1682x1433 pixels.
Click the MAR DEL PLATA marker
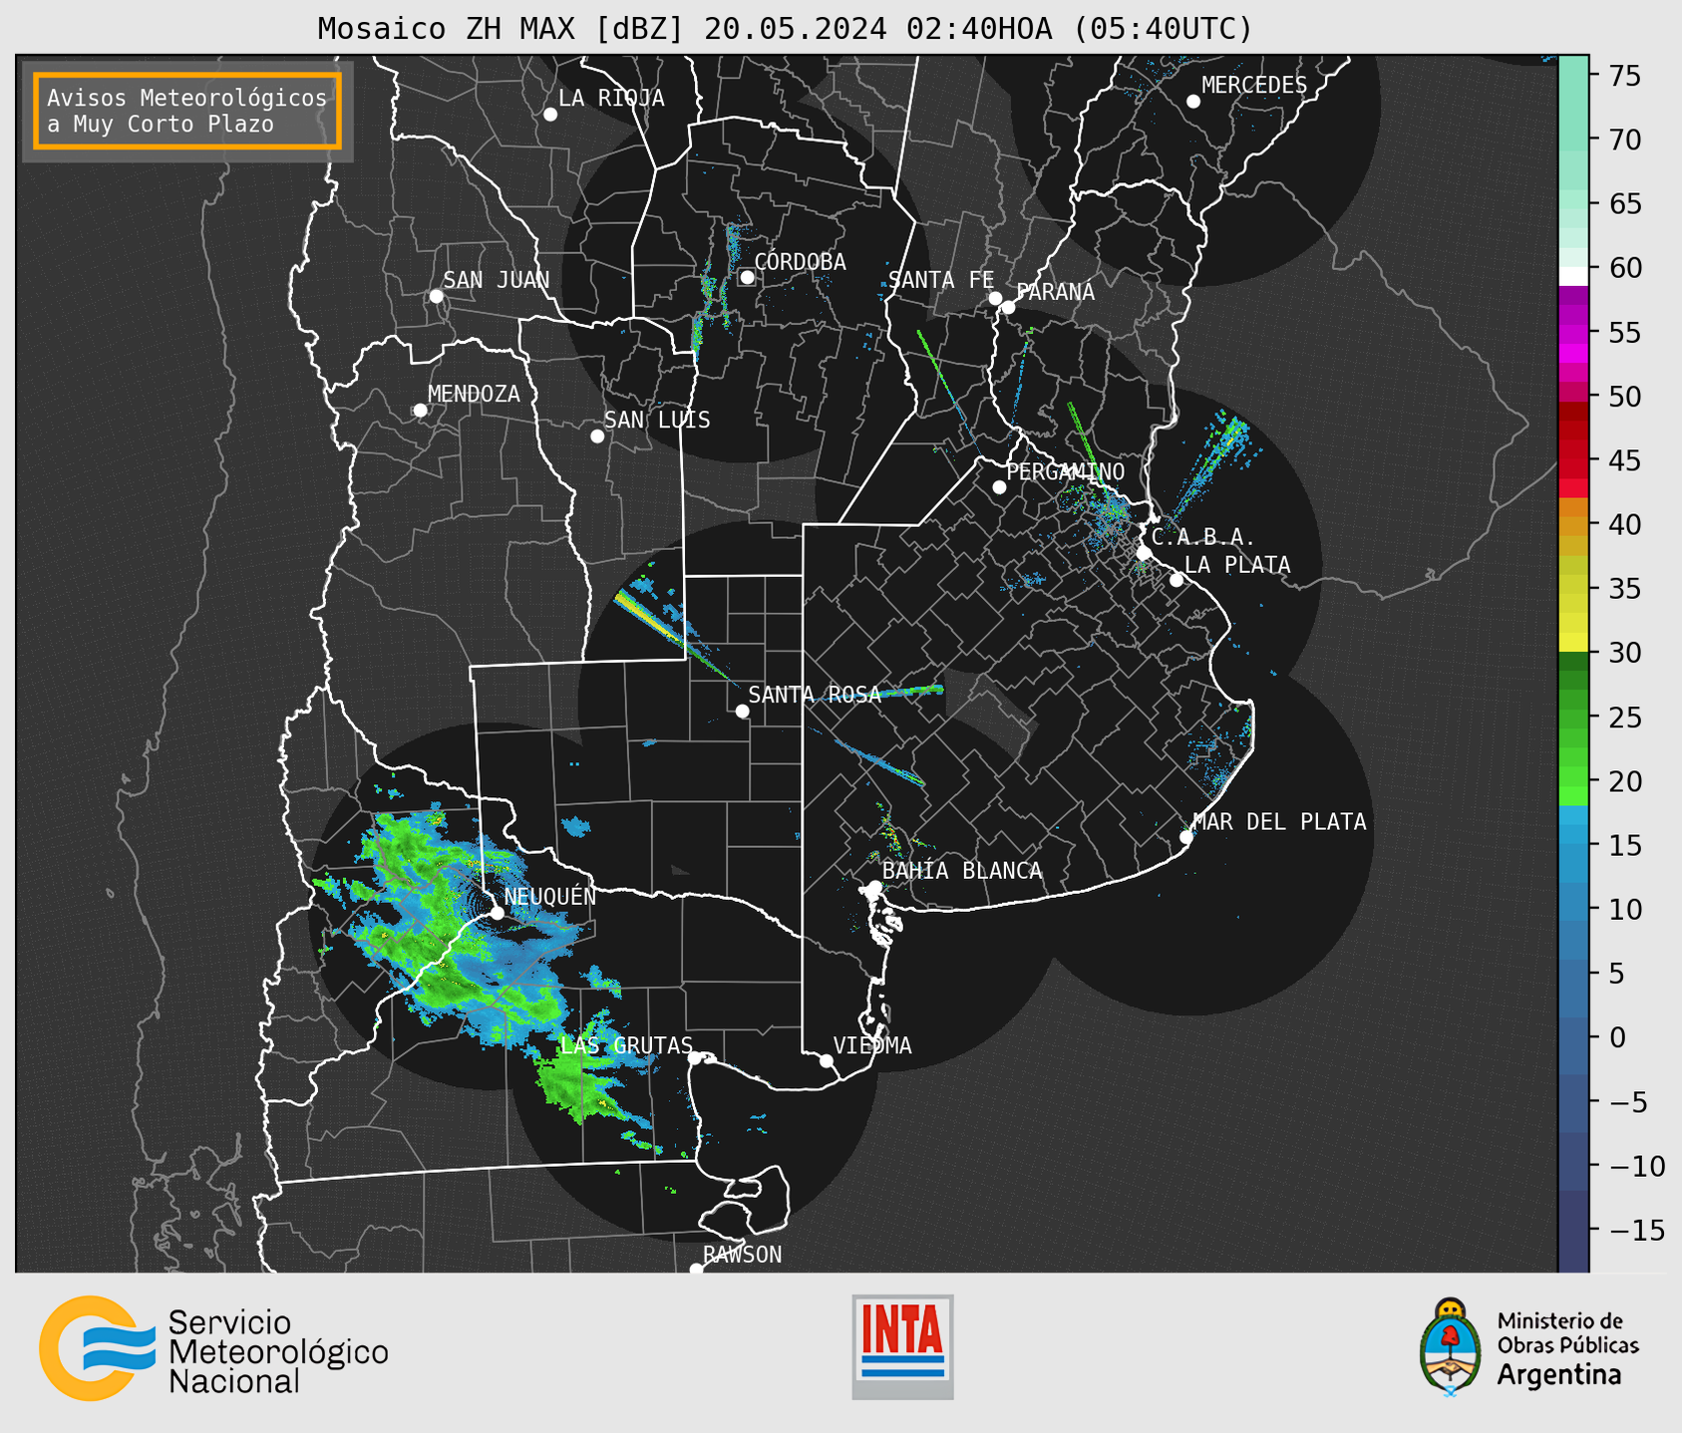click(x=1185, y=837)
